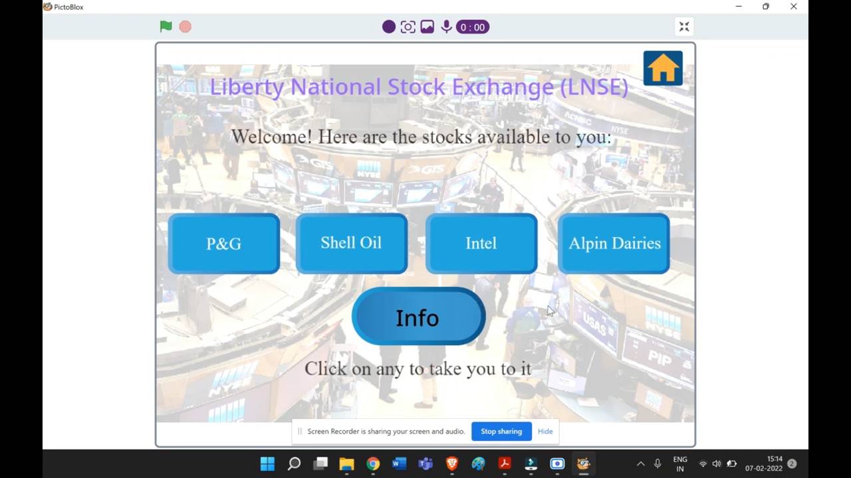Open Brave browser from the taskbar

tap(452, 464)
